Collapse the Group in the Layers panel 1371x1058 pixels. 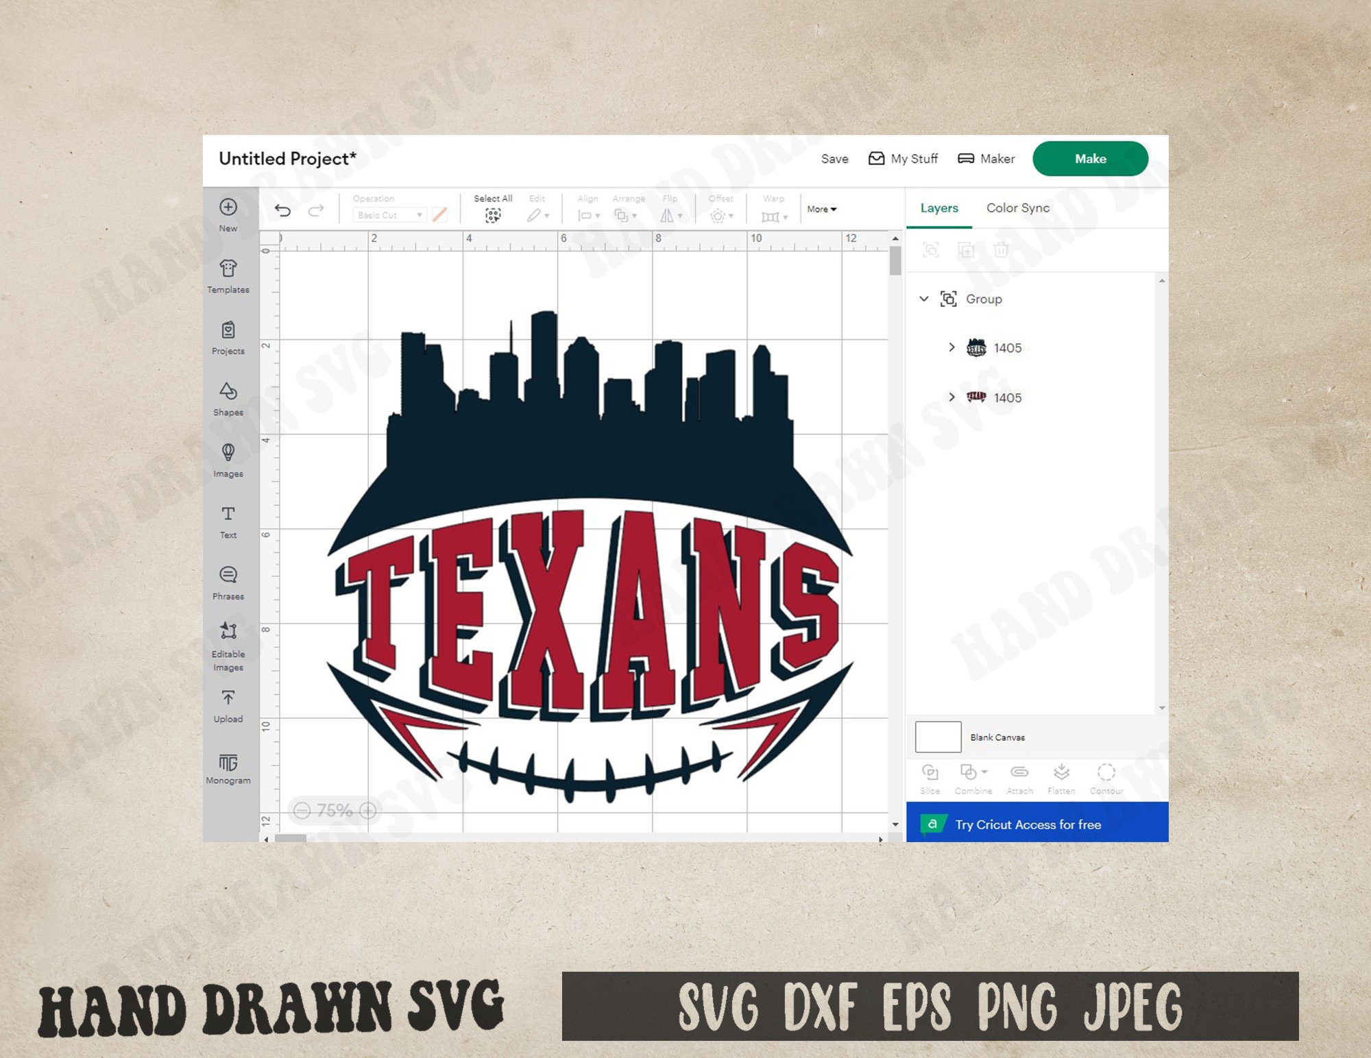click(x=925, y=299)
